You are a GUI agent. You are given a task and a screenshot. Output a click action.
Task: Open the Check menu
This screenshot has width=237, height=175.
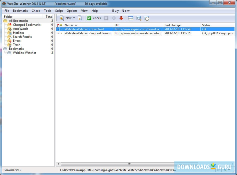[36, 11]
